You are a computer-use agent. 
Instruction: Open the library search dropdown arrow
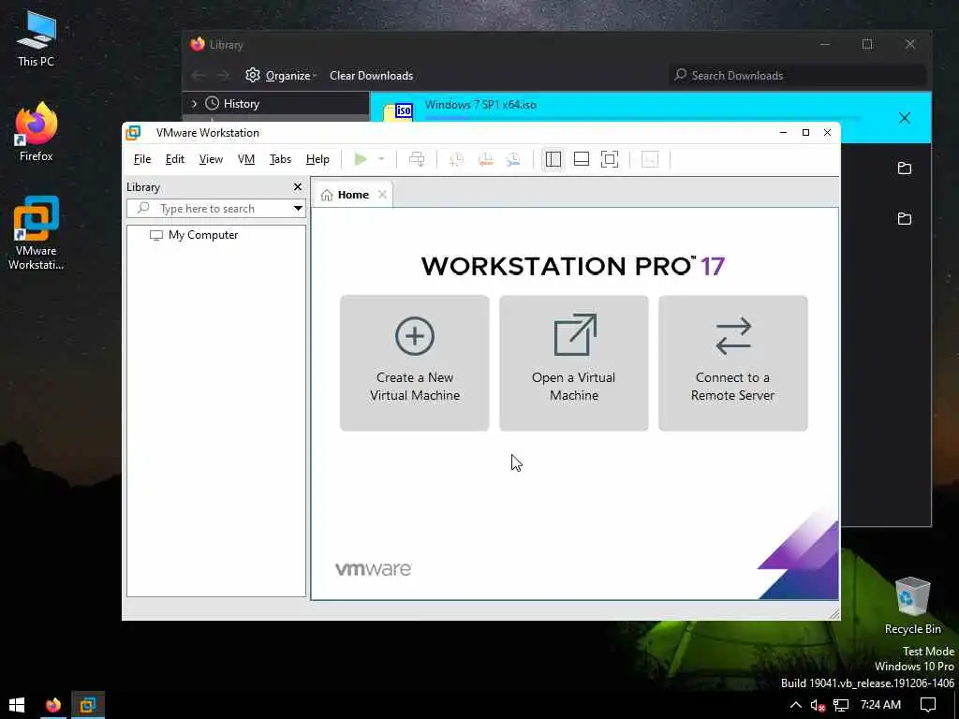[298, 209]
